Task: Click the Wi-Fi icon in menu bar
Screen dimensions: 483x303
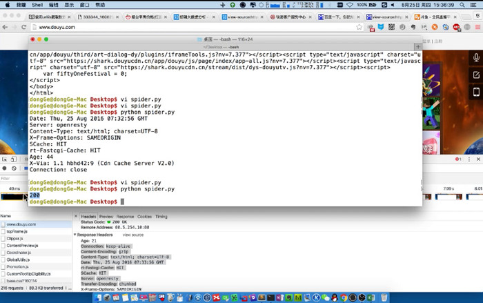Action: [x=350, y=5]
